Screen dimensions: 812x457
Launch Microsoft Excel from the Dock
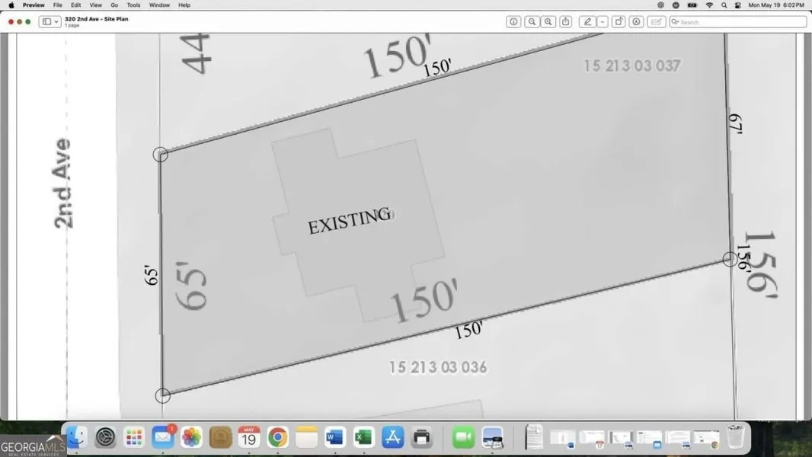point(363,436)
